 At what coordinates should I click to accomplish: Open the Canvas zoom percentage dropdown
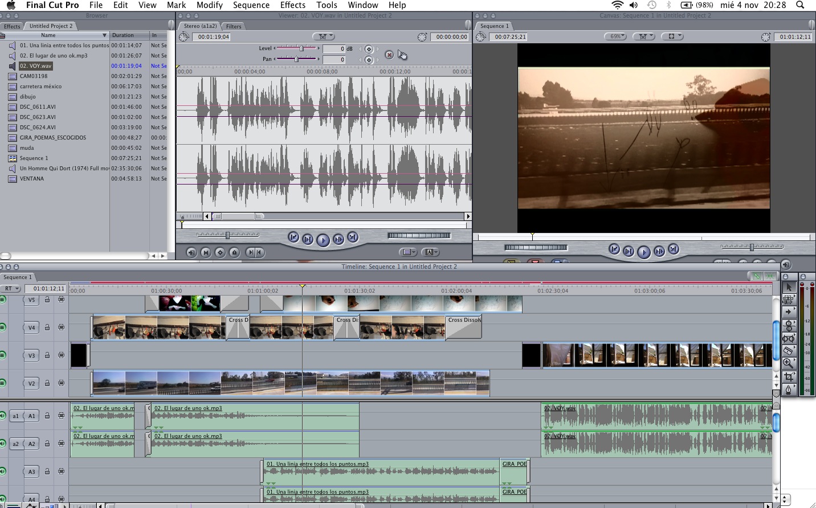(615, 36)
